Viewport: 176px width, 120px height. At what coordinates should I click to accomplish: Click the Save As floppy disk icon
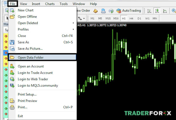click(12, 42)
